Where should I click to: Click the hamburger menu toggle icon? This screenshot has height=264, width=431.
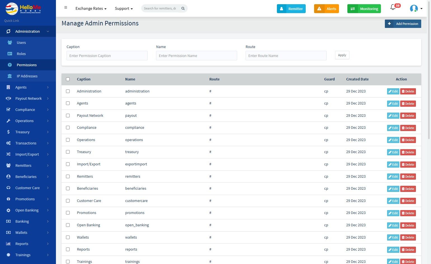click(66, 8)
